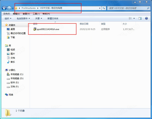The width and height of the screenshot is (152, 119).
Task: Open the 视频 library
Action: (13, 50)
